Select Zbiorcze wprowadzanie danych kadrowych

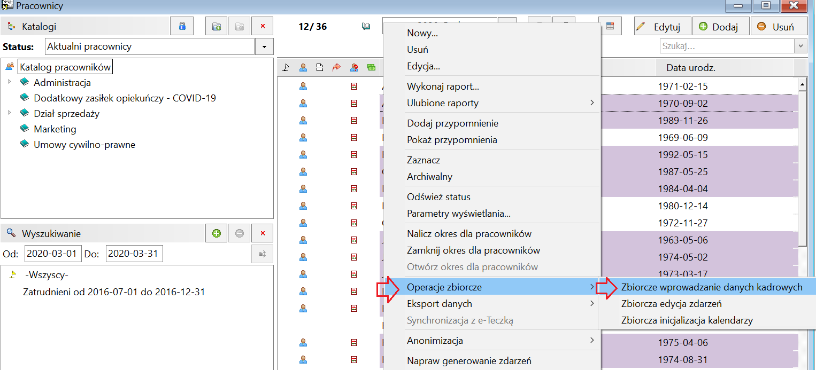[711, 287]
